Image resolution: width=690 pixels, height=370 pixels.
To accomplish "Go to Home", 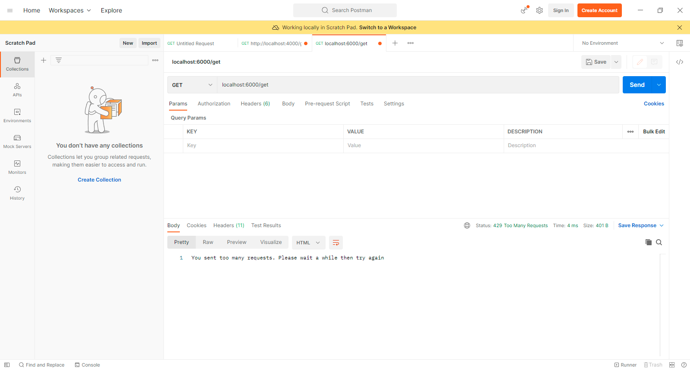I will click(x=31, y=10).
